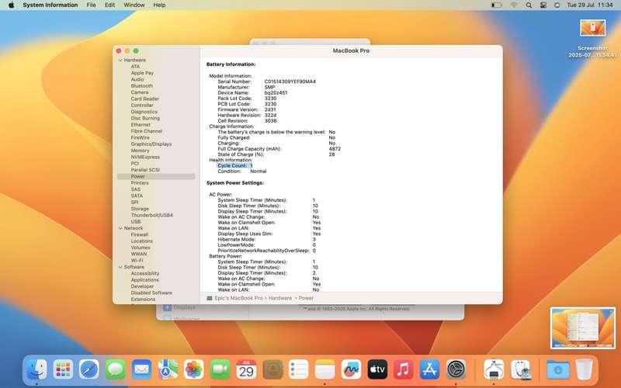Image resolution: width=621 pixels, height=388 pixels.
Task: Select NVMExpress in the sidebar
Action: [145, 158]
